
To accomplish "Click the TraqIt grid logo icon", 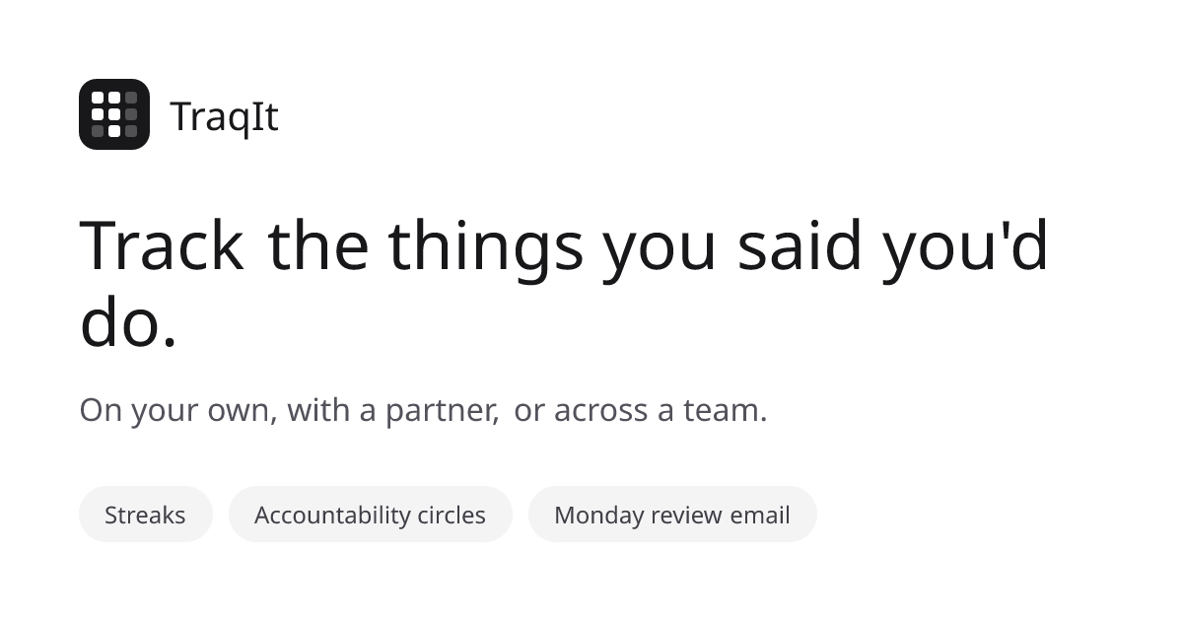I will (x=114, y=114).
